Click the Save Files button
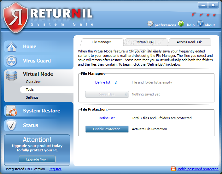 click(107, 94)
